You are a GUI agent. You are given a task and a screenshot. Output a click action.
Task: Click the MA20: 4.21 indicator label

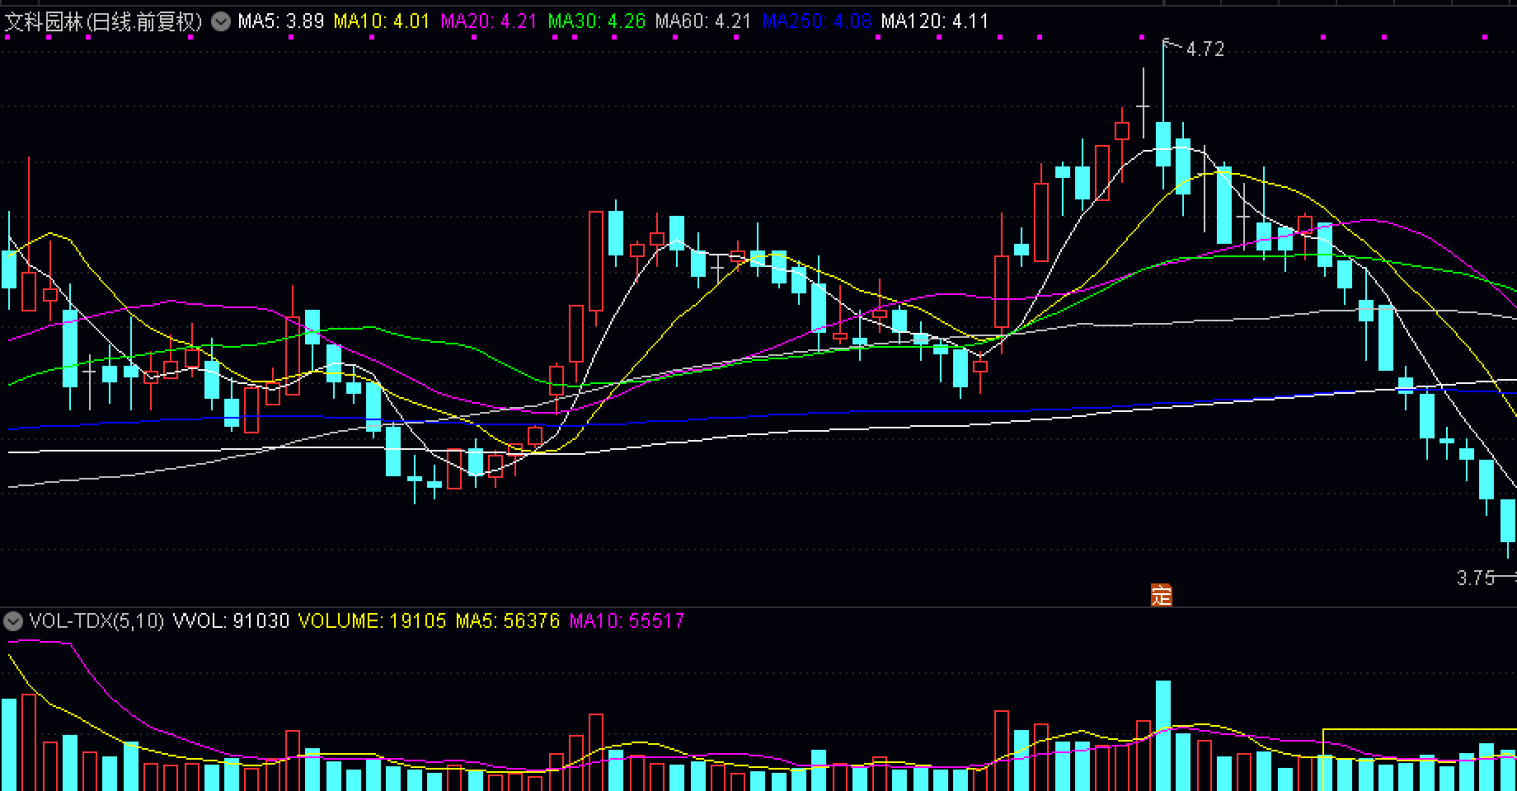[x=489, y=21]
